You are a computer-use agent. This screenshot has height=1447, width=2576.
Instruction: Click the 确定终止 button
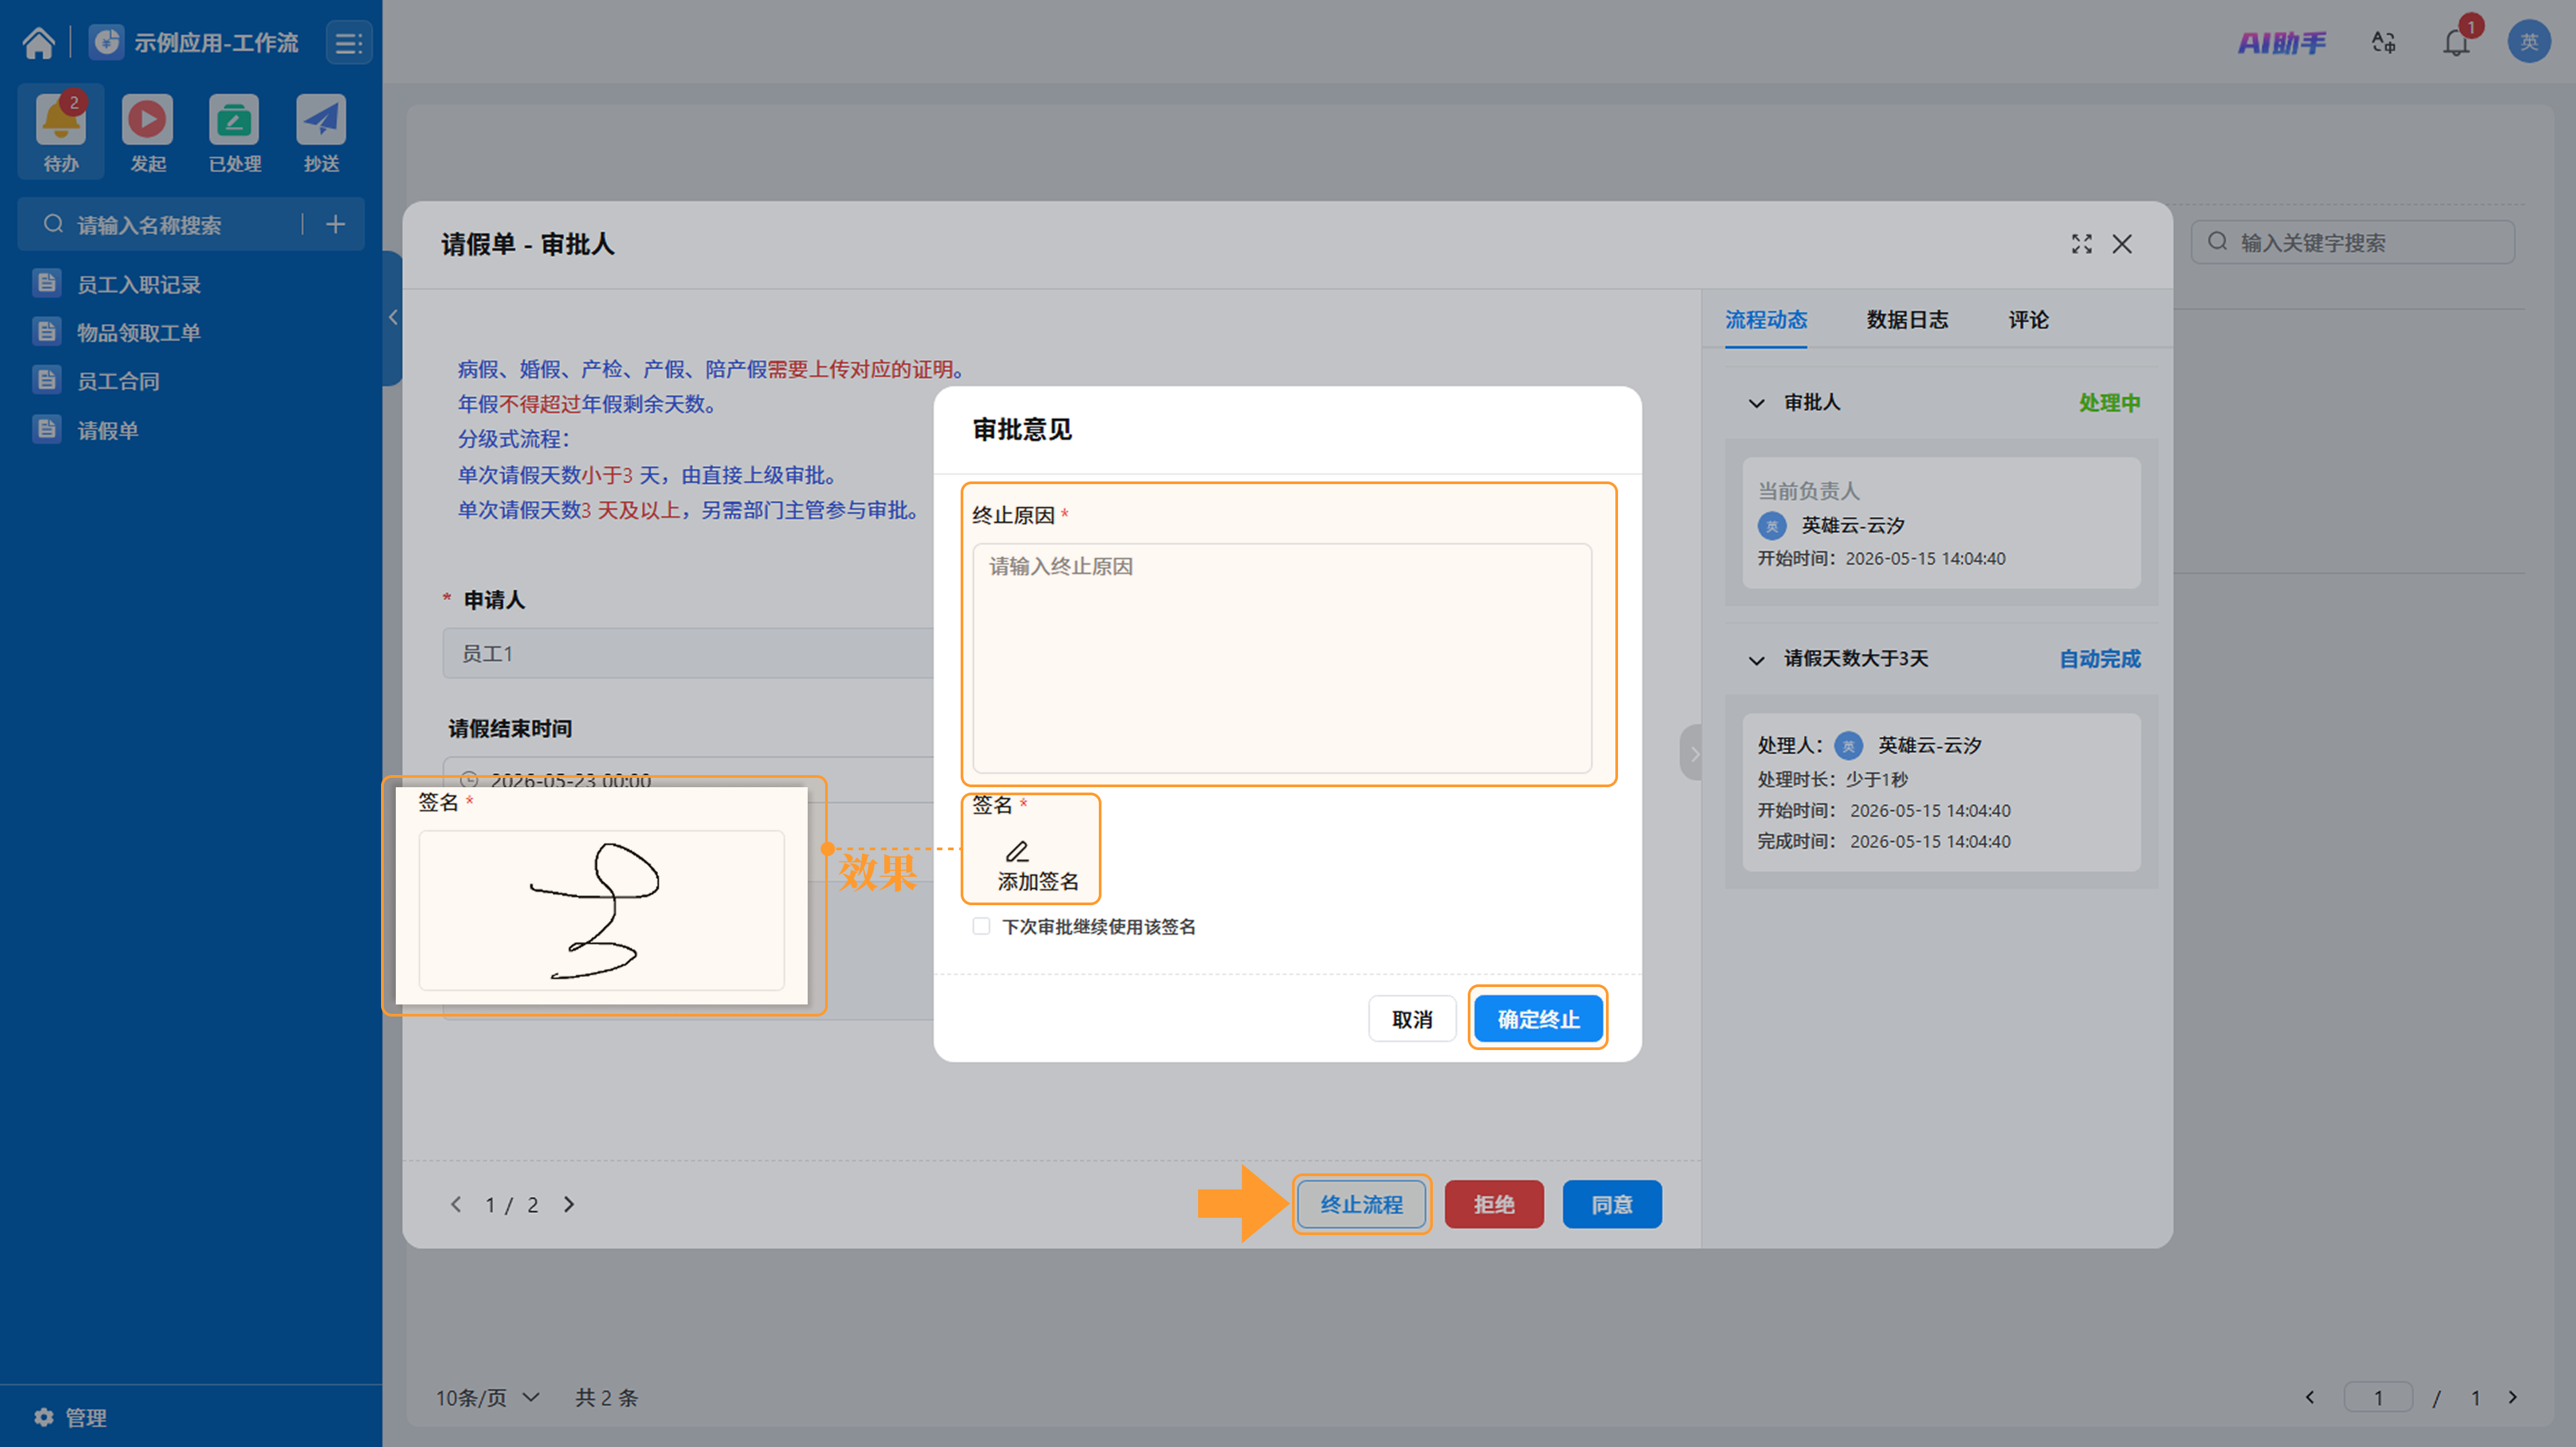point(1538,1019)
